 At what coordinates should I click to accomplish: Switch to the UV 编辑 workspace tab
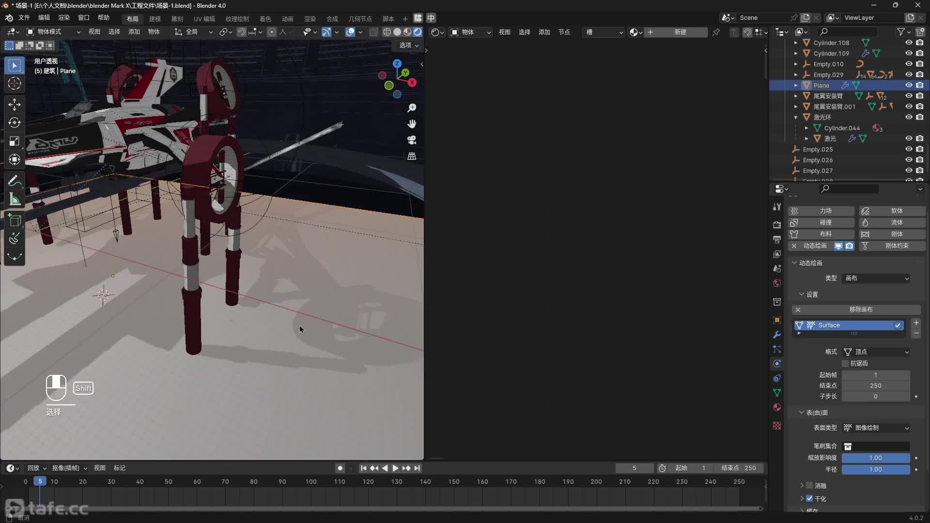click(204, 19)
